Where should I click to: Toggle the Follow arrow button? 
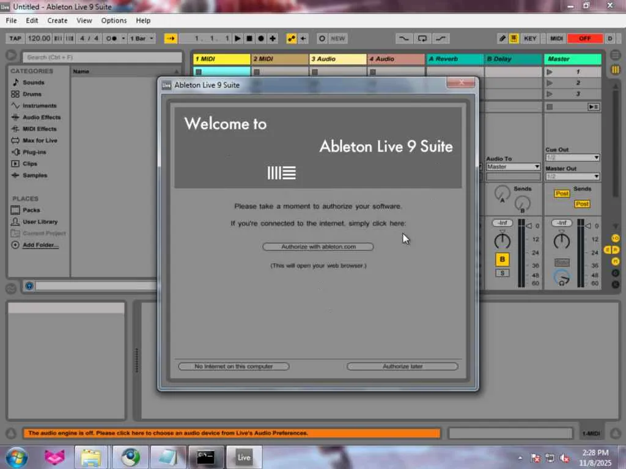tap(171, 38)
